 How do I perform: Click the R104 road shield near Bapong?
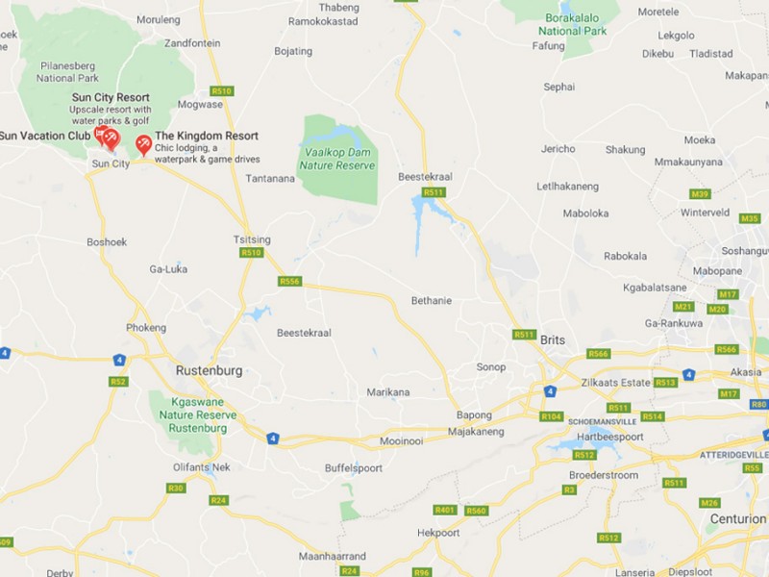pyautogui.click(x=551, y=416)
